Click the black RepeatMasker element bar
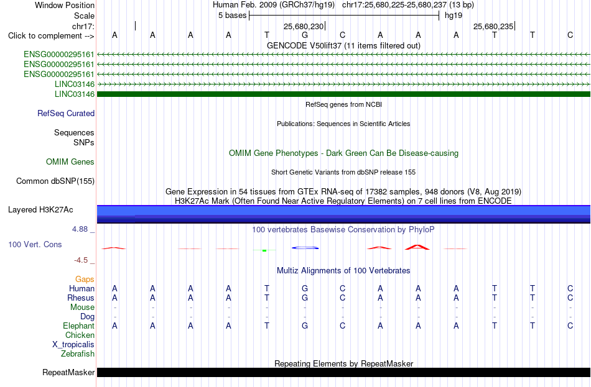The height and width of the screenshot is (387, 591). (x=343, y=372)
